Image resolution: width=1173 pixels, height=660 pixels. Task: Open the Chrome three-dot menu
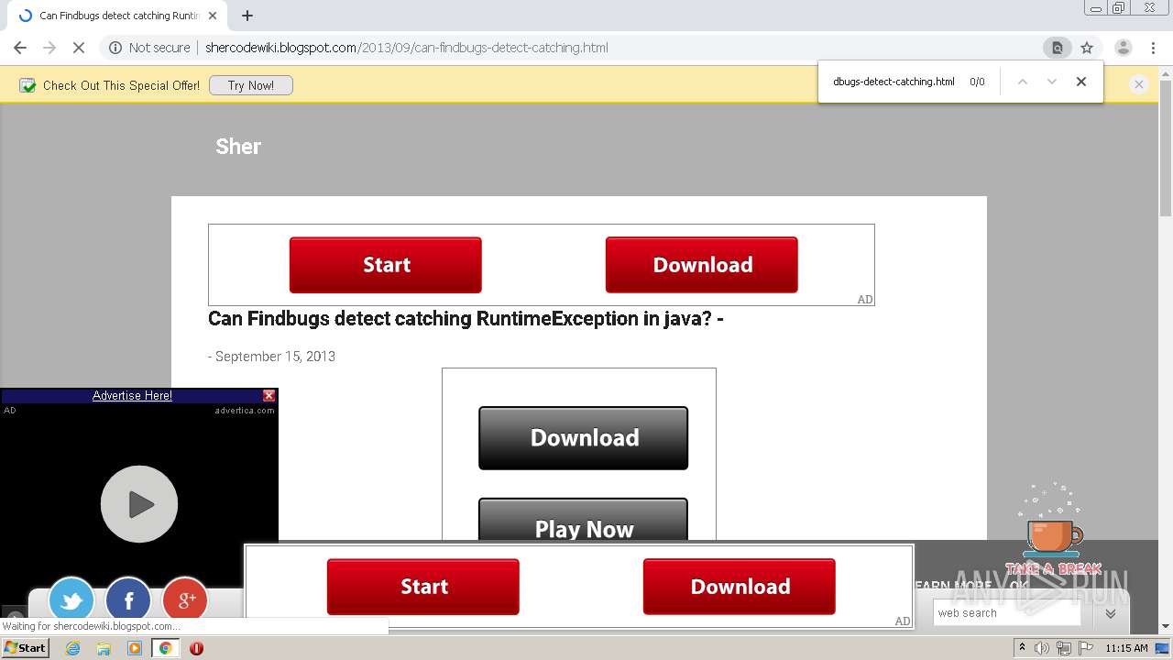(1153, 48)
